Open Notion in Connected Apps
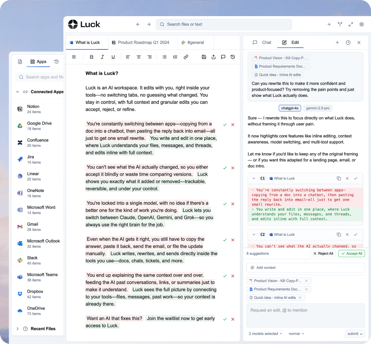Viewport: 371px width, 344px height. click(x=38, y=109)
